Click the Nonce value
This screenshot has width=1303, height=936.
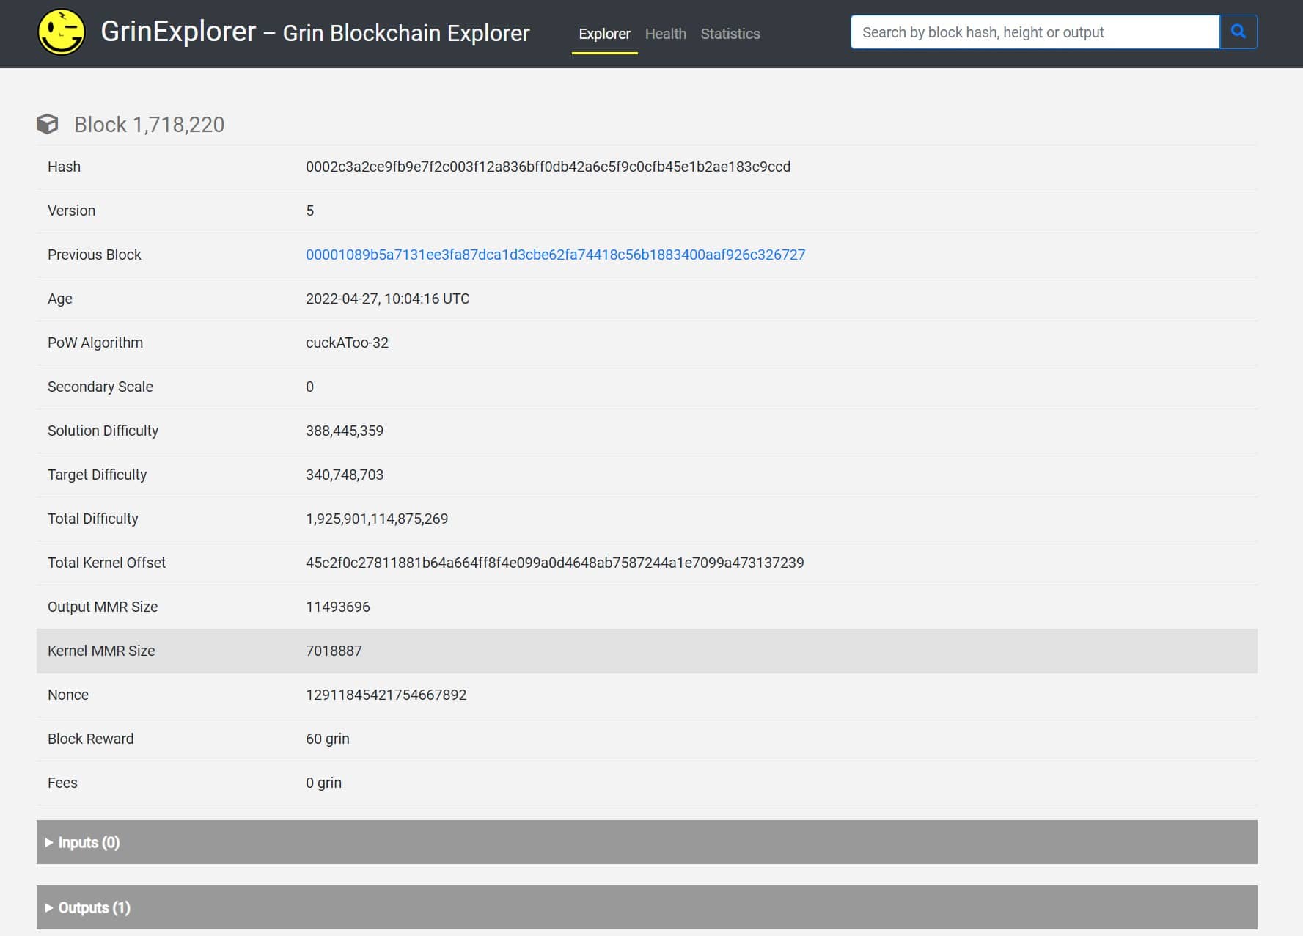pyautogui.click(x=386, y=695)
